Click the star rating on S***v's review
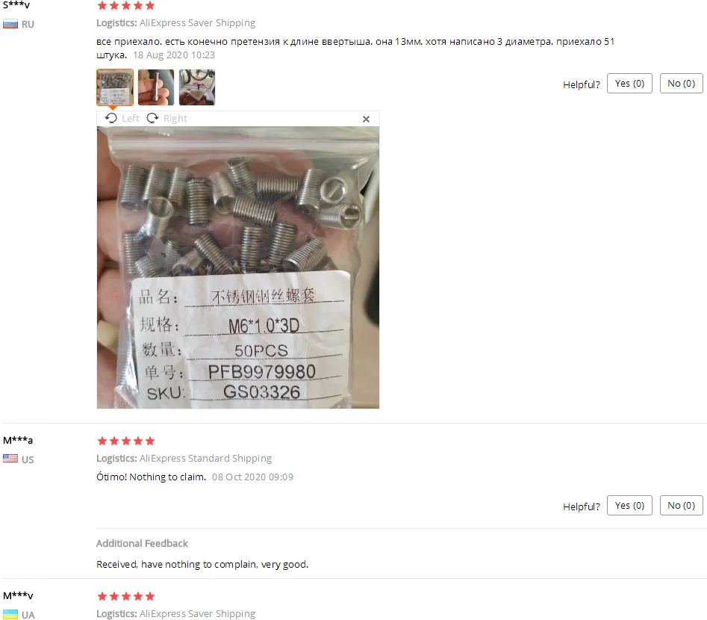The image size is (707, 620). (126, 6)
